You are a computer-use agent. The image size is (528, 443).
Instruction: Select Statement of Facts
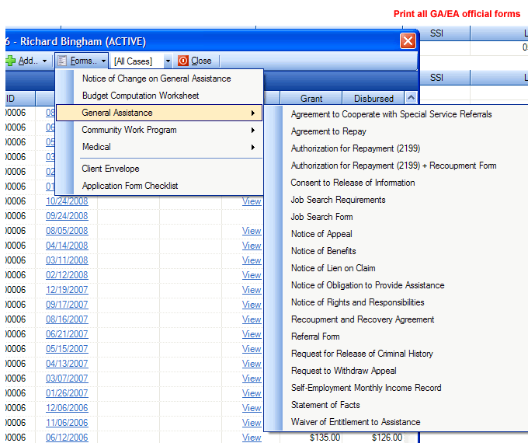pos(325,405)
